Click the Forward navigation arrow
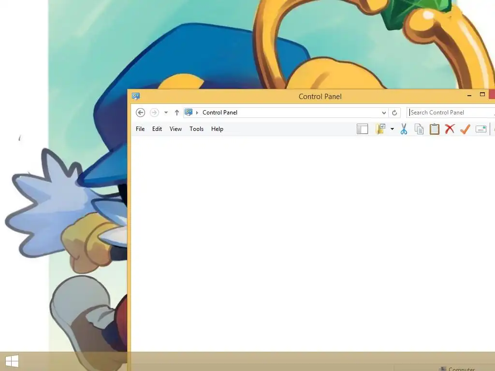 [154, 113]
